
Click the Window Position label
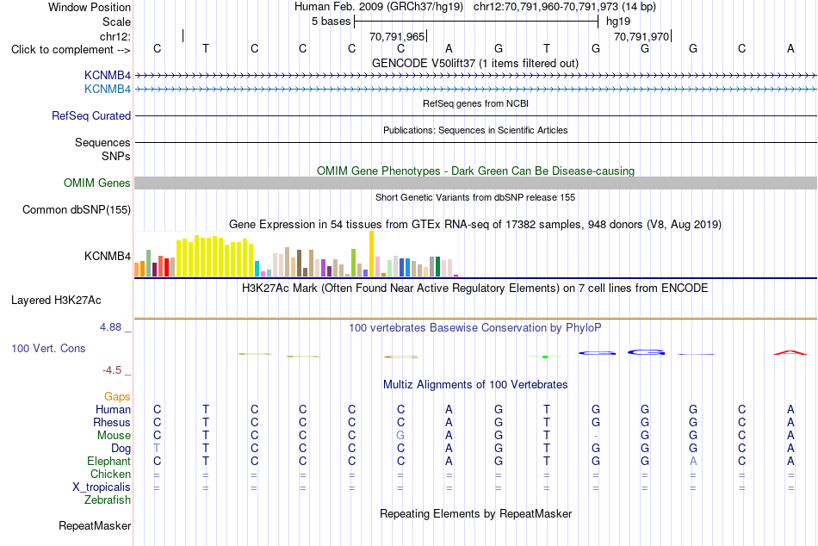tap(90, 7)
